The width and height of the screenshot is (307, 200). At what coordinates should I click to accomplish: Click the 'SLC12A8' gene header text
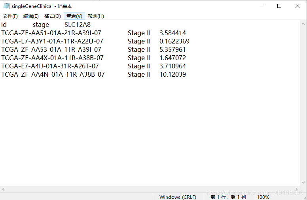coord(78,25)
